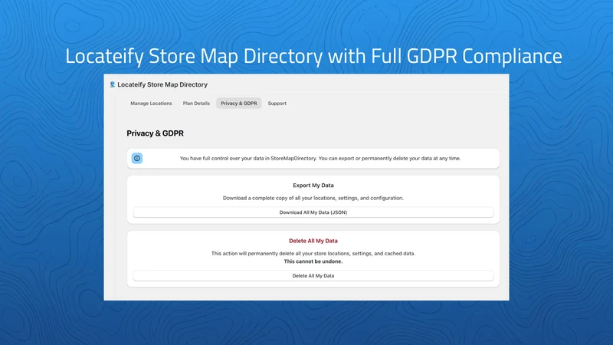The width and height of the screenshot is (613, 345).
Task: Click the 'This cannot be undone.' warning
Action: click(x=313, y=261)
